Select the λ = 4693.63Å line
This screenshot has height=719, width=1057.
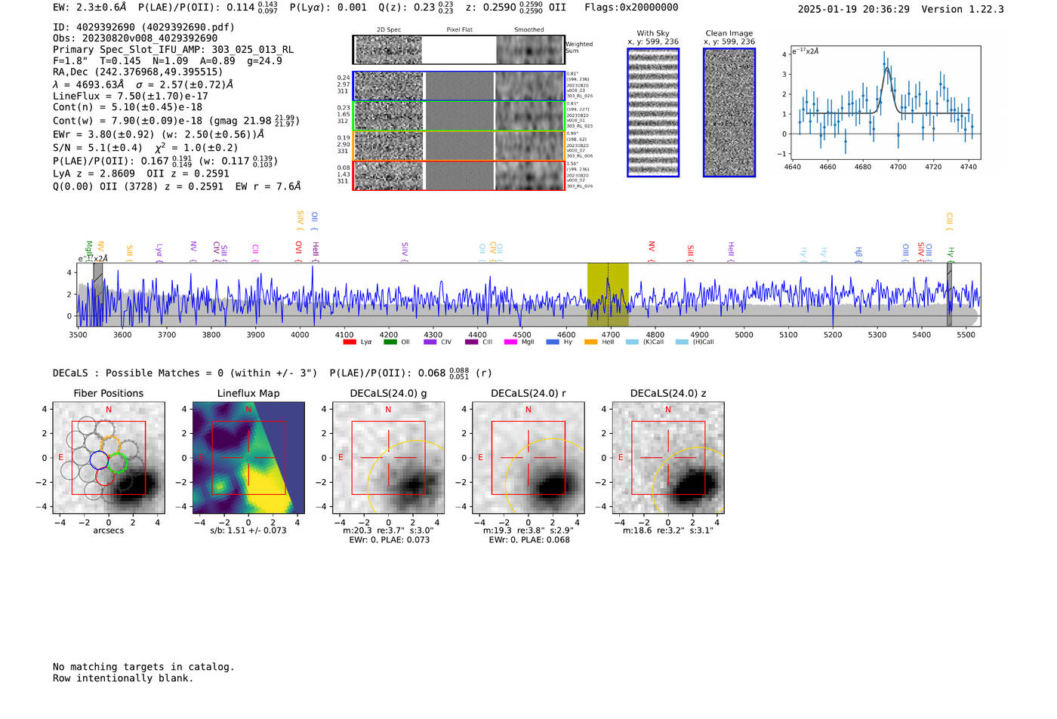pyautogui.click(x=143, y=84)
